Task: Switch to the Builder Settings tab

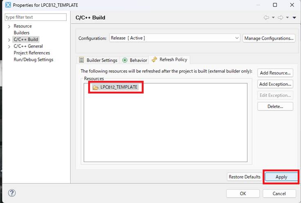Action: 99,60
